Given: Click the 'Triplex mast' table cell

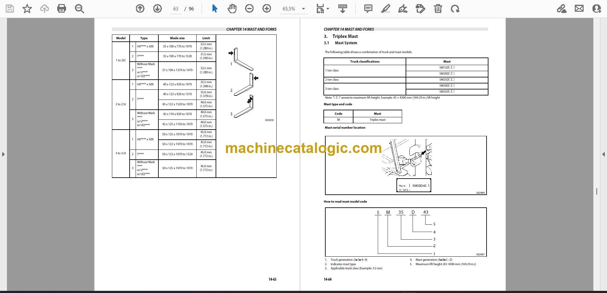Looking at the screenshot, I should click(x=377, y=120).
